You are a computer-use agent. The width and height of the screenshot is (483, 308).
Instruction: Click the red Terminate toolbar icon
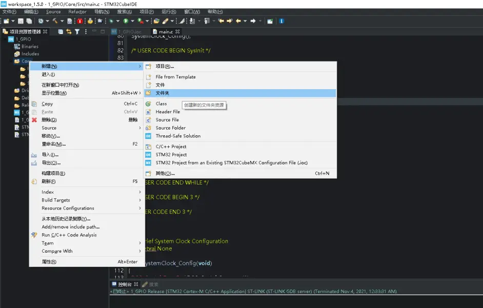coord(80,21)
